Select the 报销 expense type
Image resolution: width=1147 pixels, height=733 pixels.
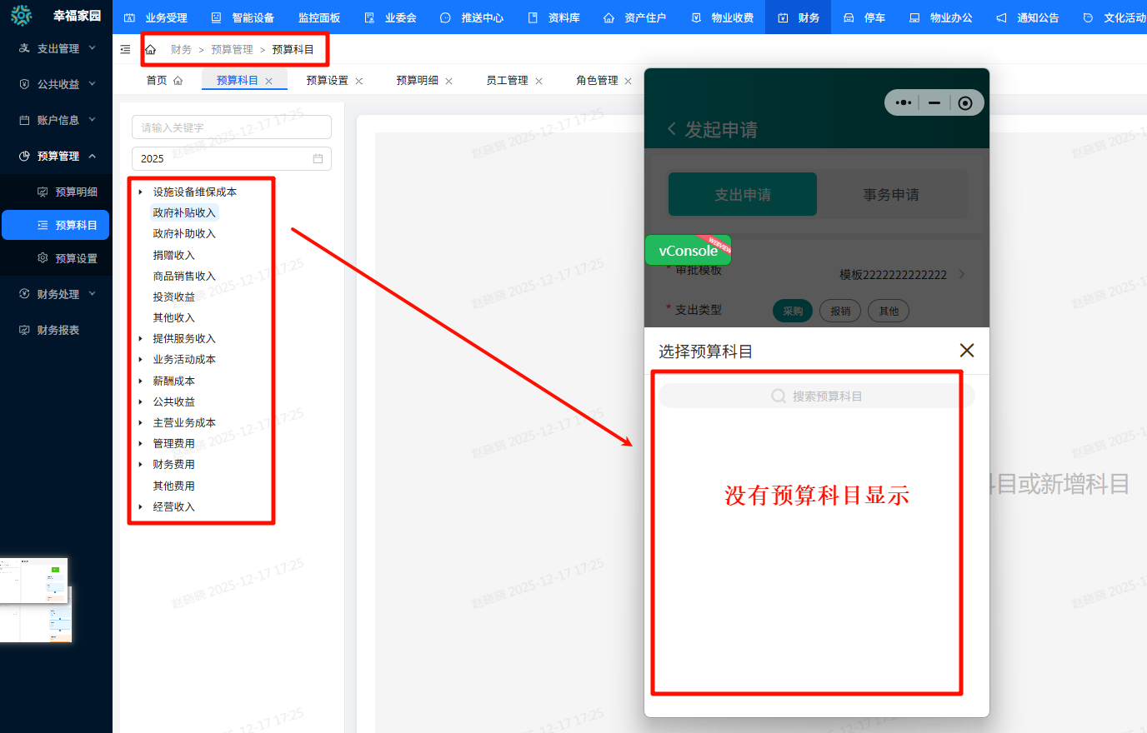(840, 311)
